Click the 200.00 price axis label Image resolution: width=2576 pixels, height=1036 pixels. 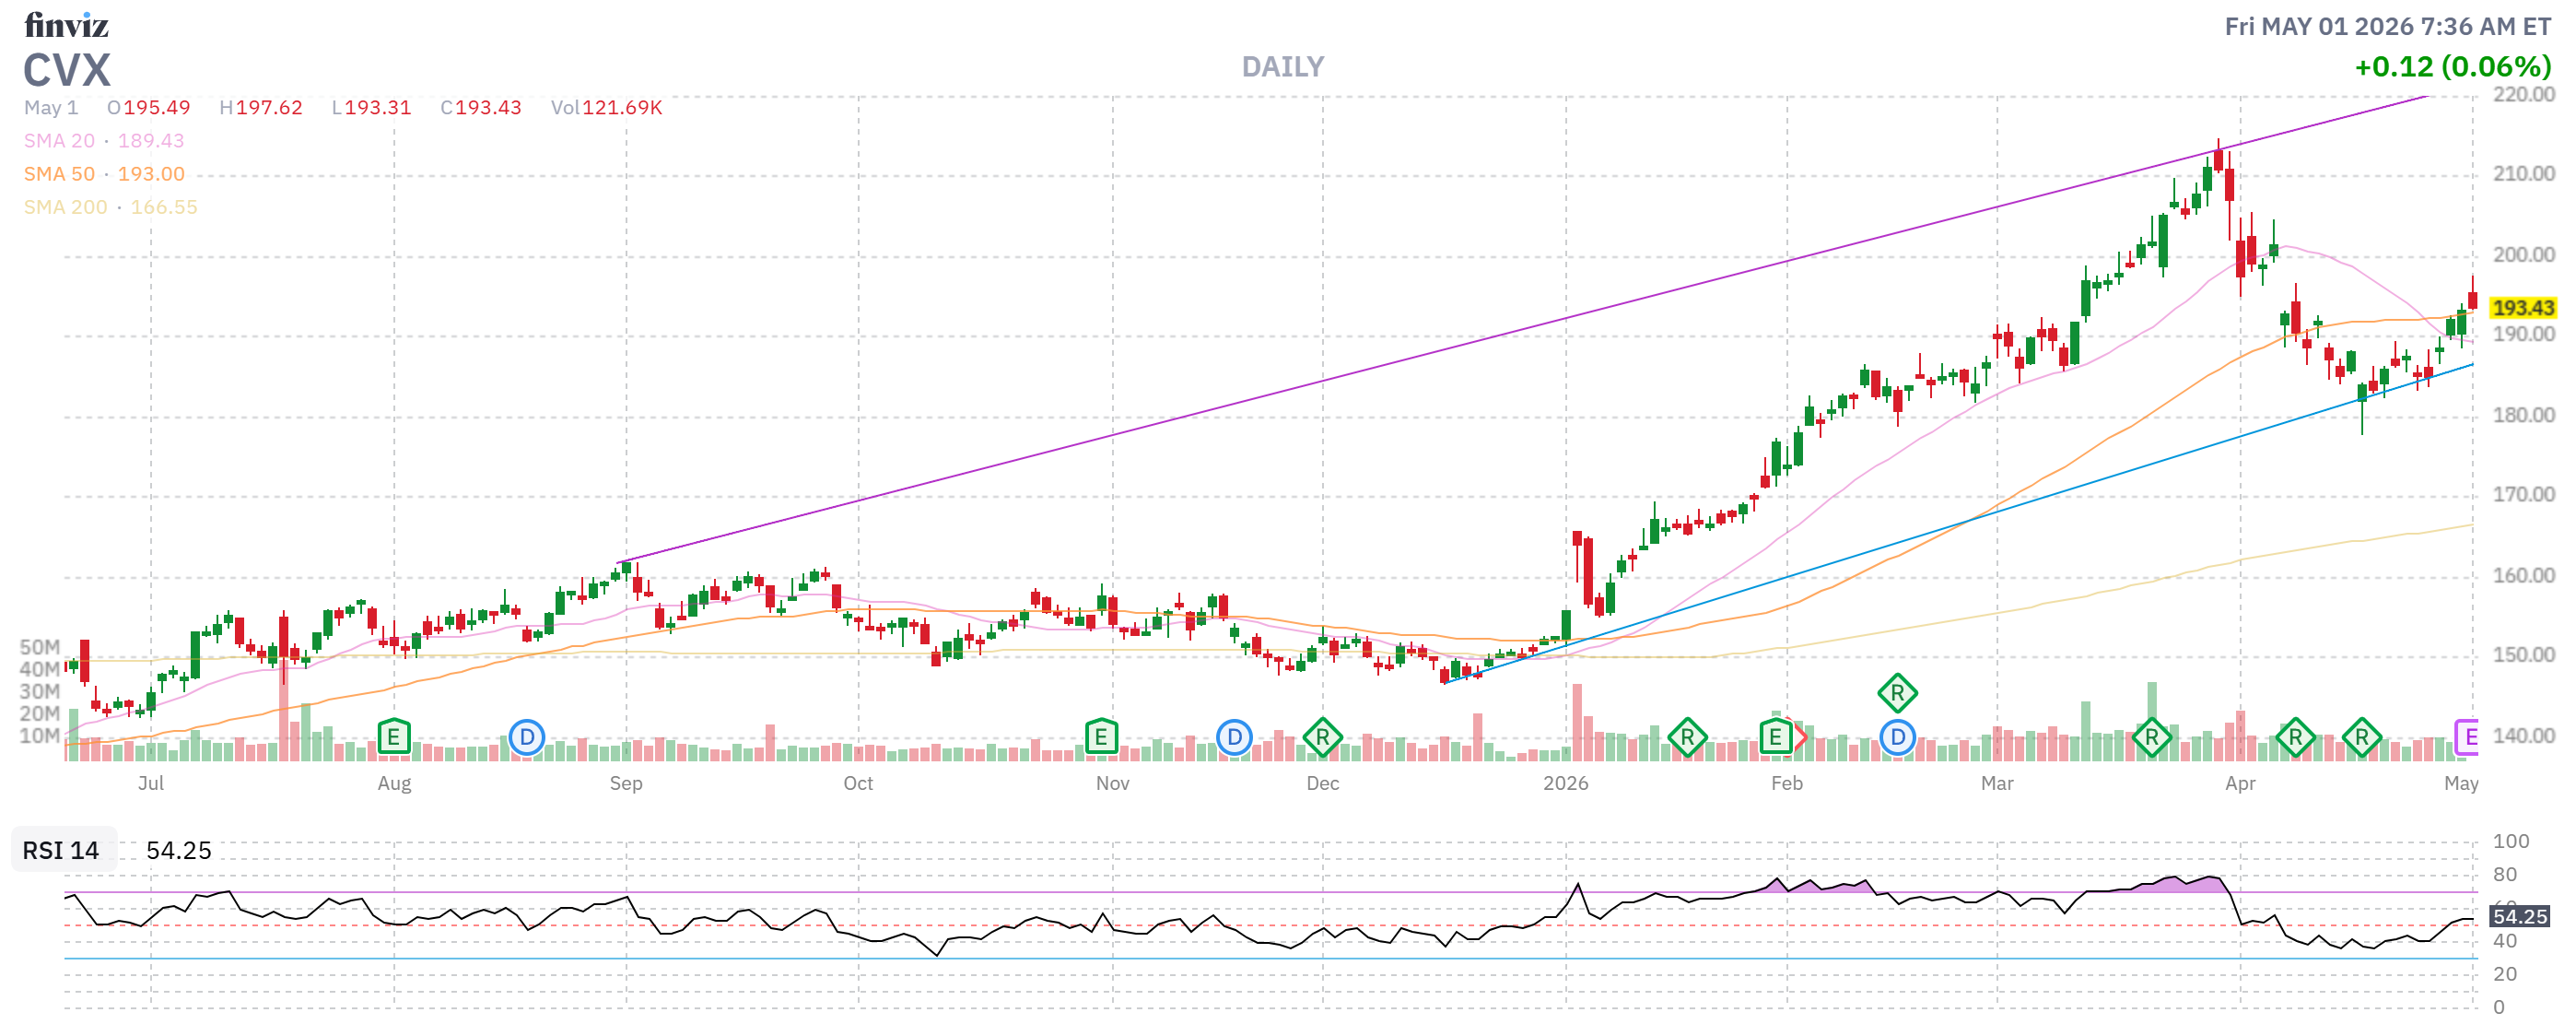pos(2523,255)
